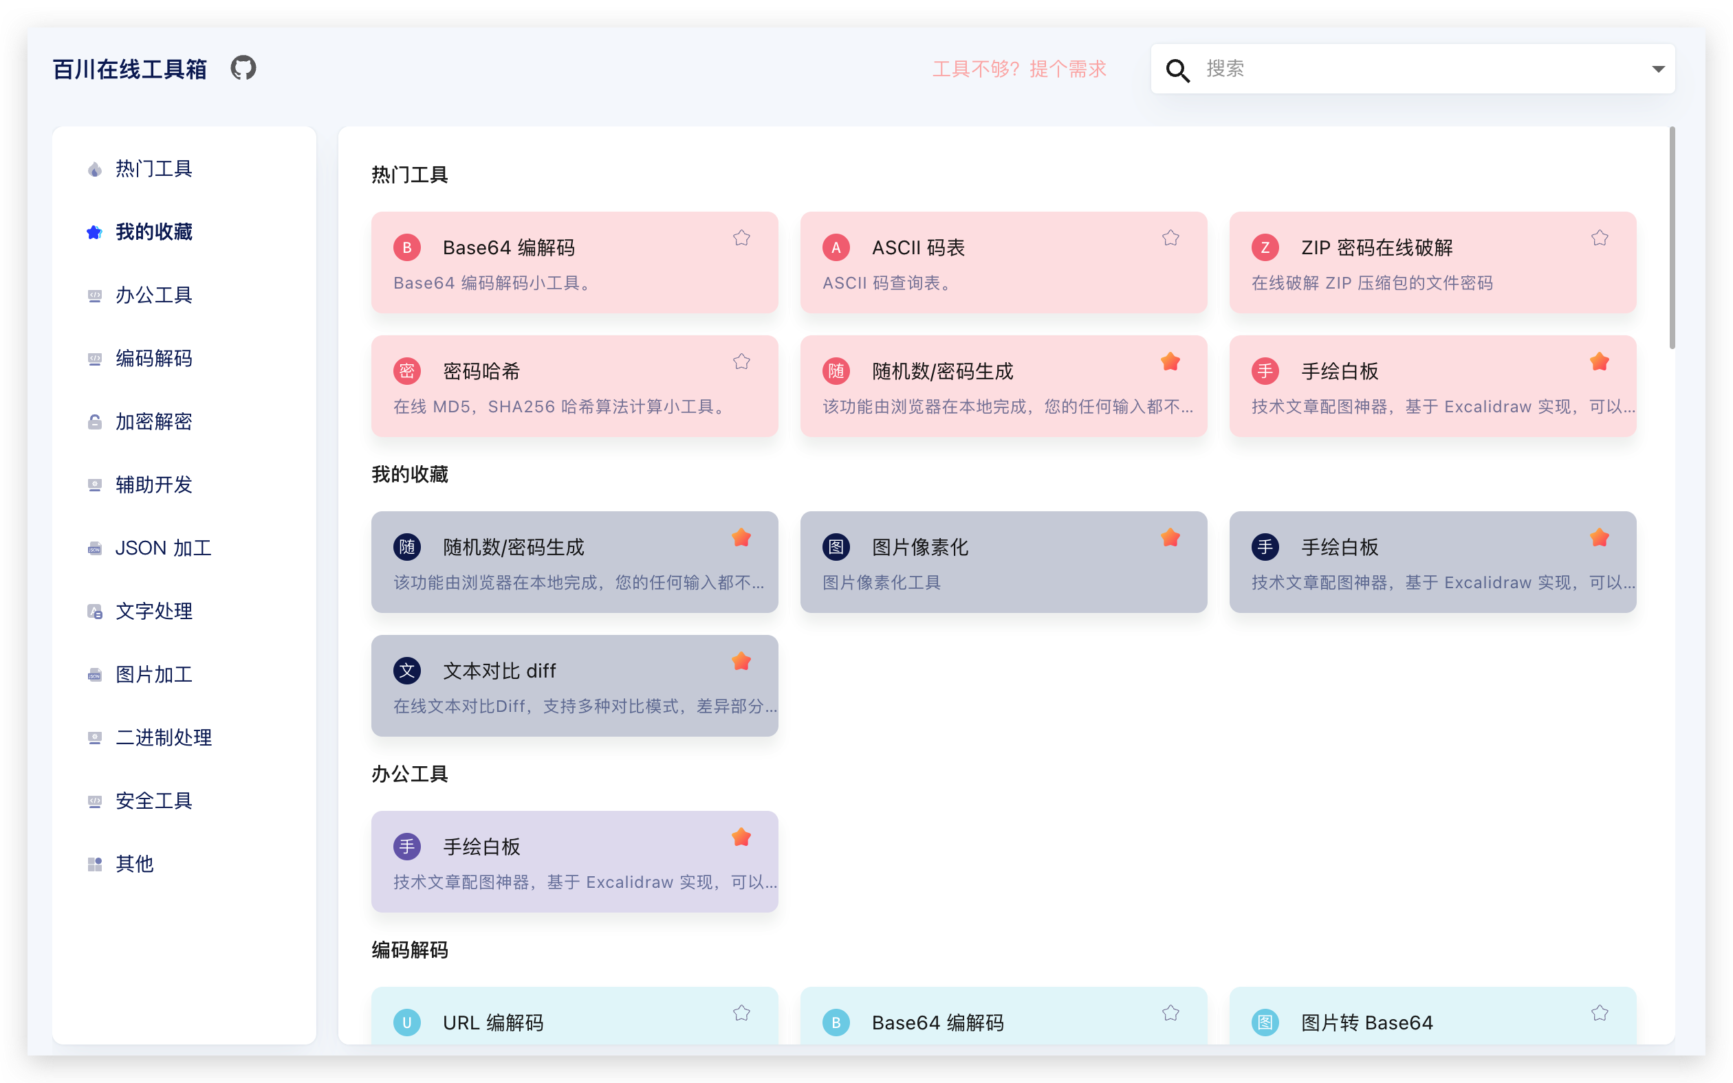Click the magnifier icon in the search bar
Viewport: 1733px width, 1083px height.
point(1177,71)
